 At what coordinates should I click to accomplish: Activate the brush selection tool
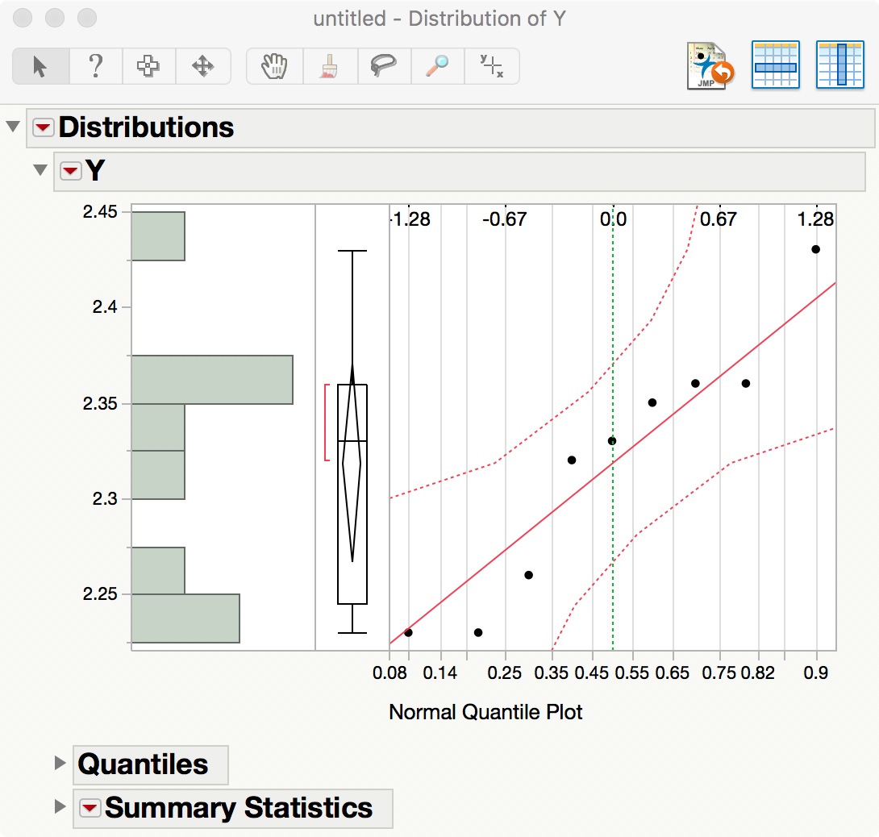[330, 66]
